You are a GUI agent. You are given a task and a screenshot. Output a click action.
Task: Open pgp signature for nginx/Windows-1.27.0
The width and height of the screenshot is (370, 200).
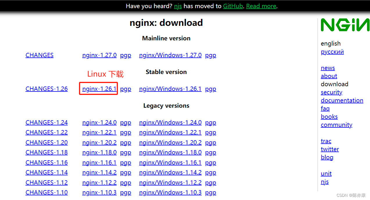tap(211, 55)
